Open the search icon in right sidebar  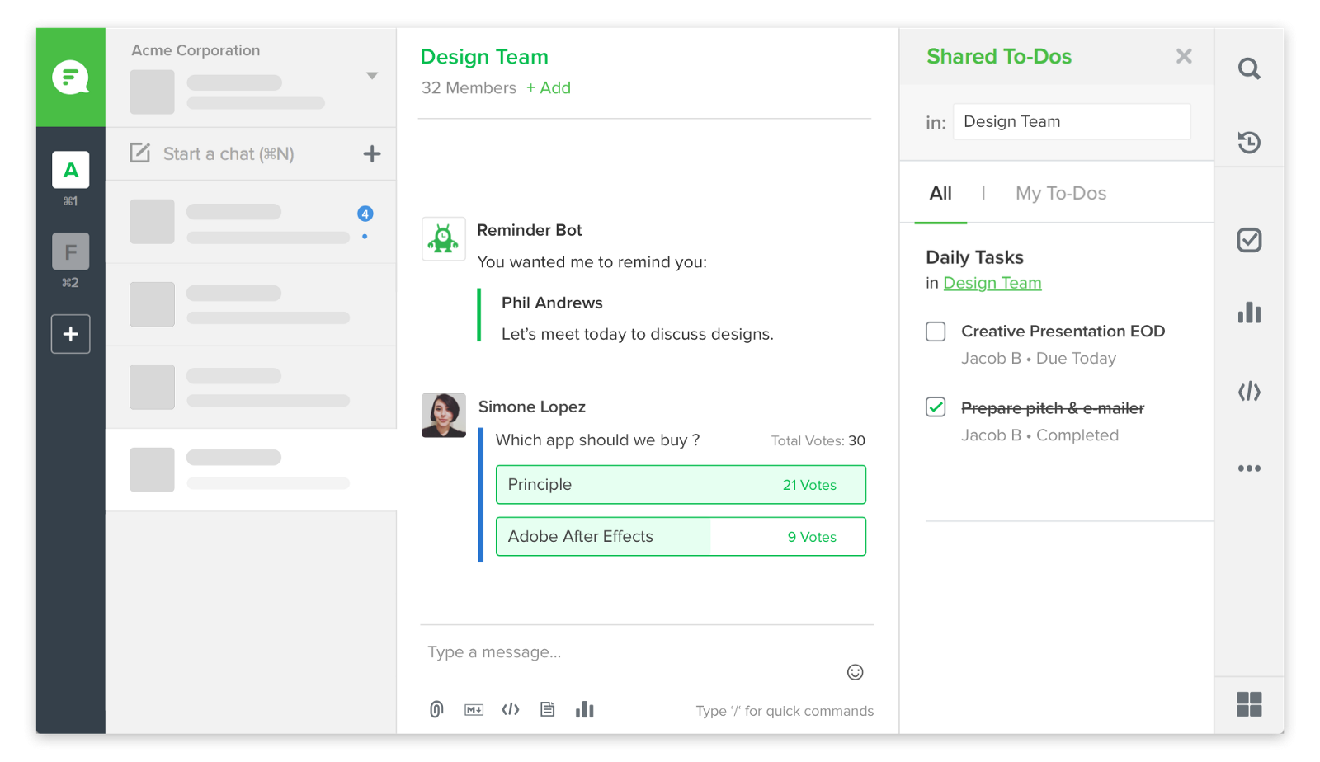click(x=1249, y=68)
